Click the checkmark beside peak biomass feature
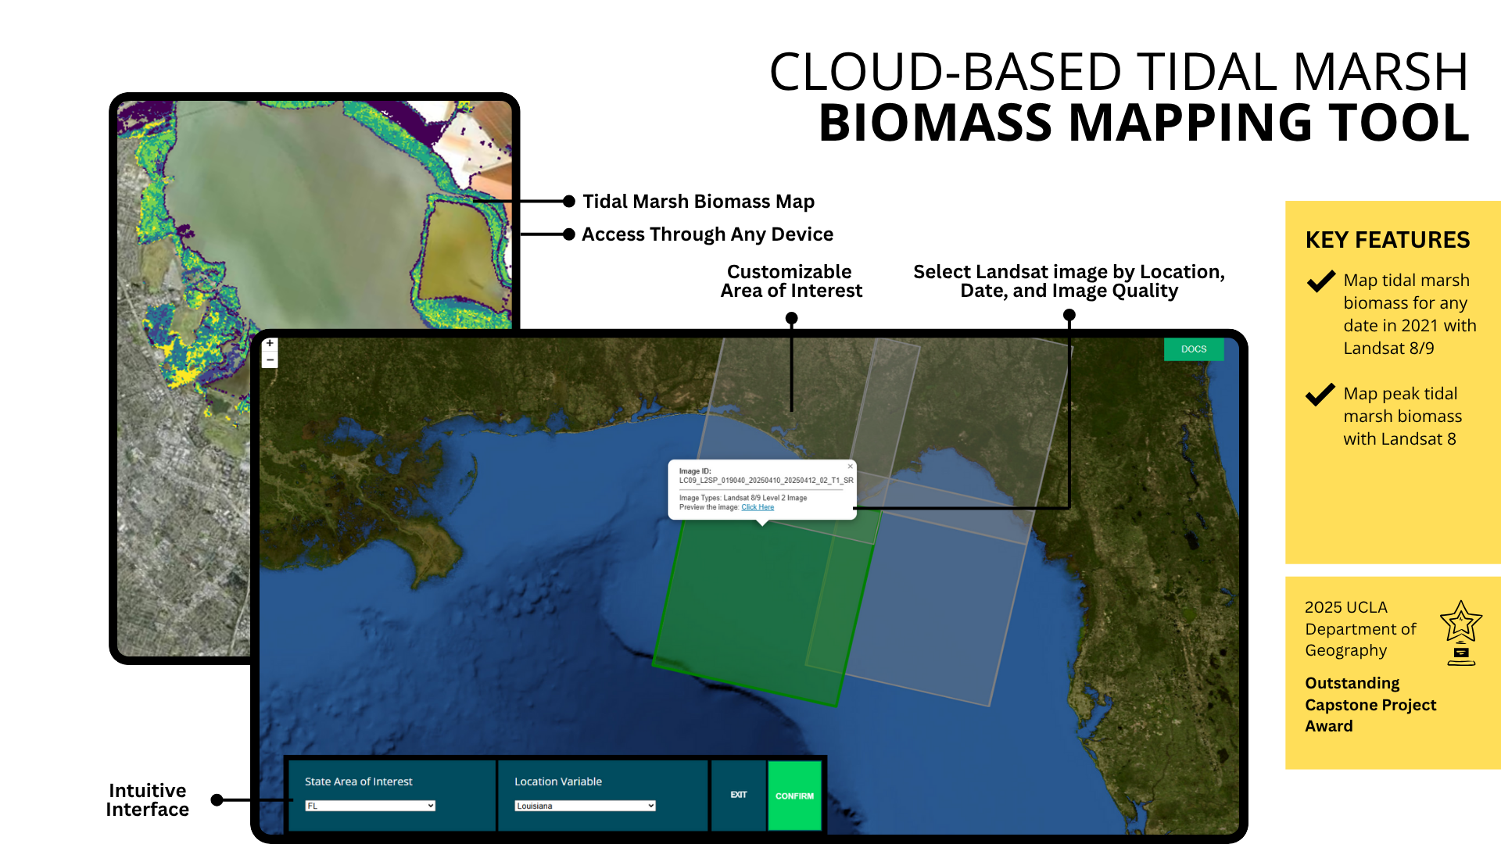The image size is (1501, 844). tap(1320, 395)
